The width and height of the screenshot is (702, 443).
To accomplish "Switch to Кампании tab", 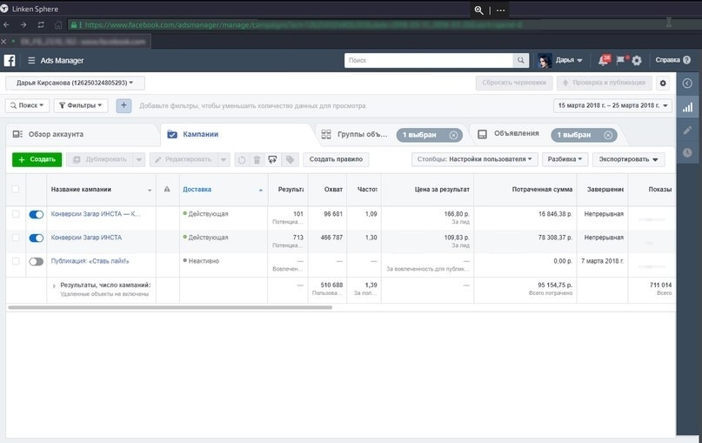I will point(237,134).
